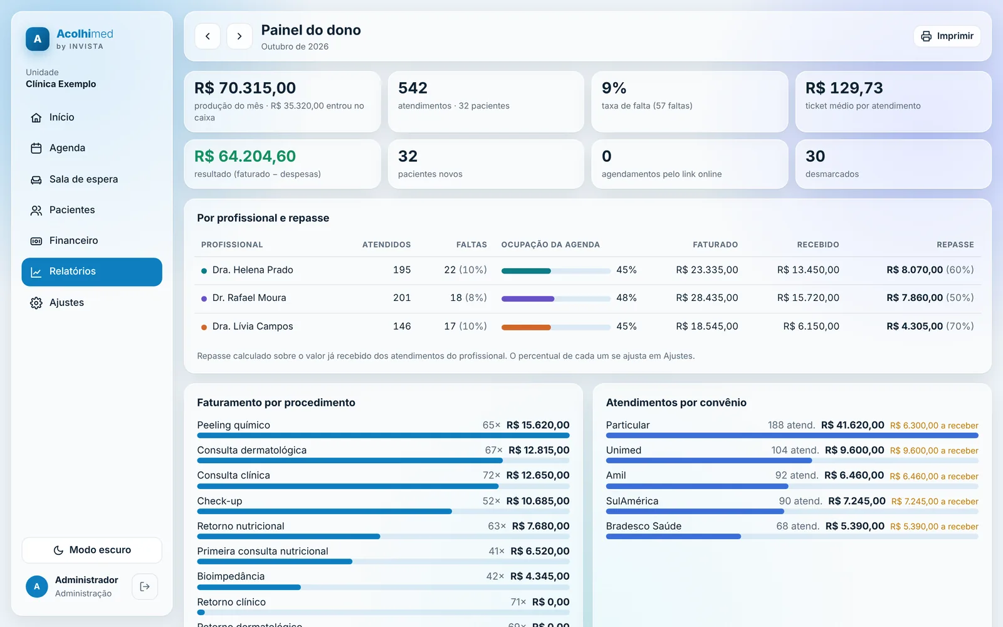1003x627 pixels.
Task: Click the Acolhimed logo icon
Action: 38,39
